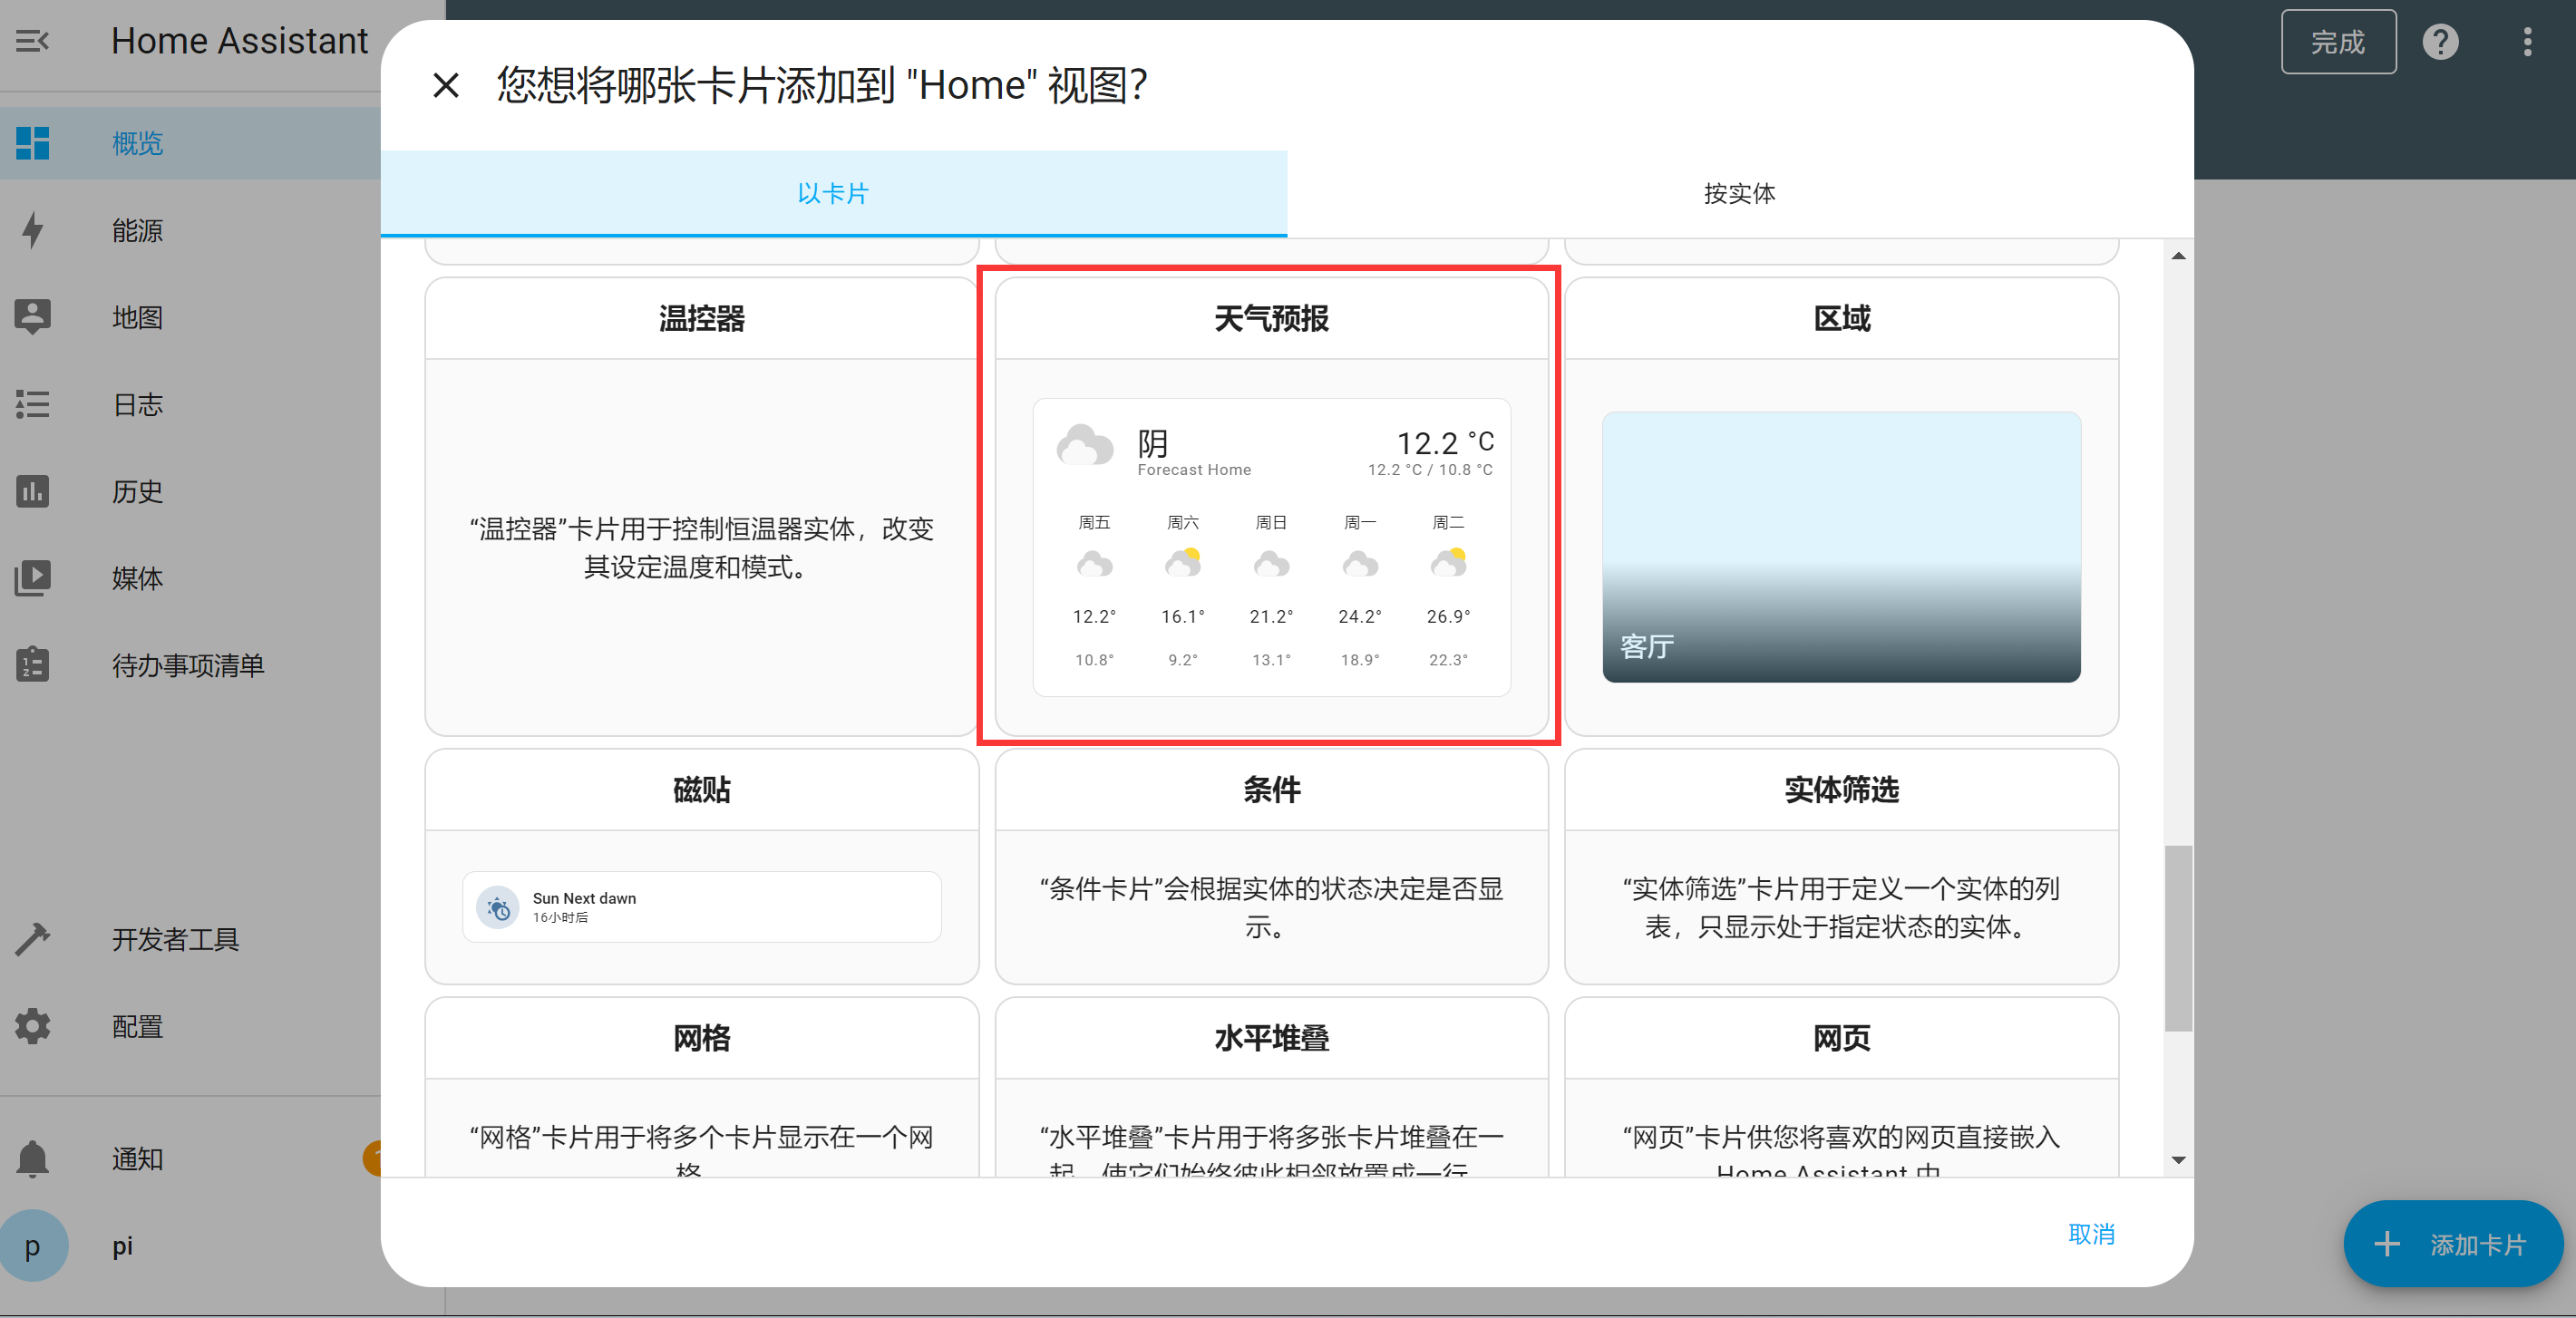2576x1318 pixels.
Task: Select the 磁贴 tile card
Action: [x=701, y=866]
